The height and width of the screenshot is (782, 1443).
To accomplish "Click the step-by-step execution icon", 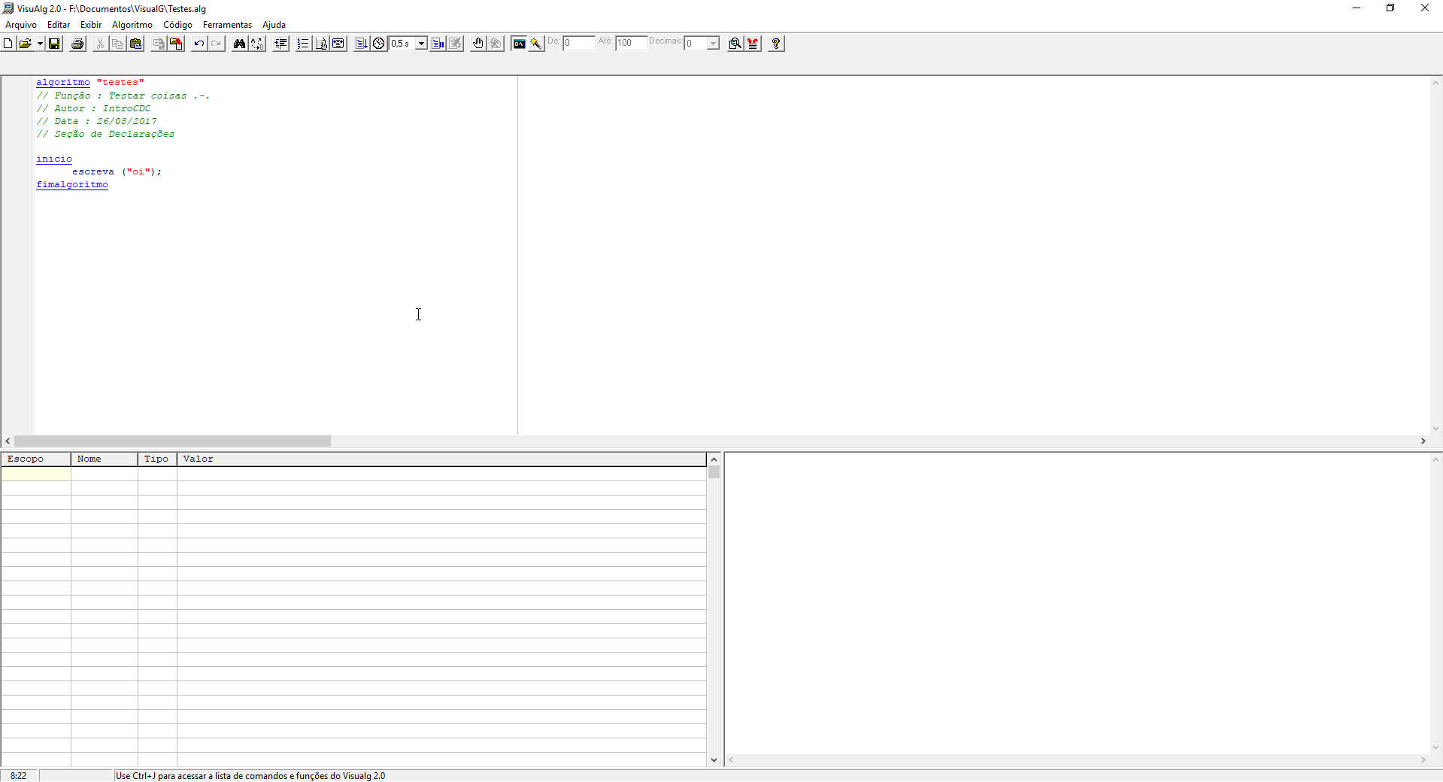I will (x=438, y=44).
